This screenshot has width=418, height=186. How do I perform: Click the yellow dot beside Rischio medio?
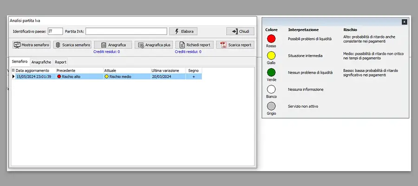[x=107, y=77]
